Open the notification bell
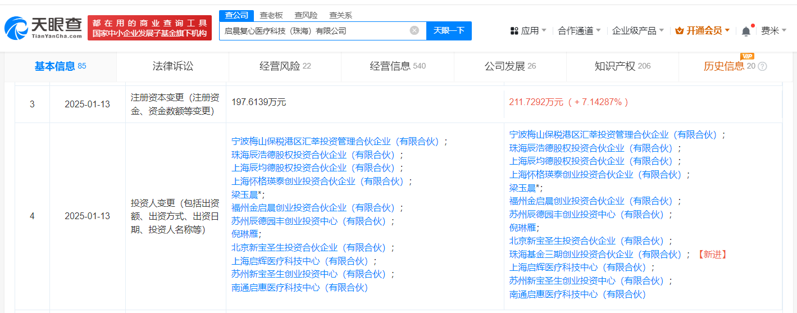This screenshot has height=313, width=797. point(746,31)
